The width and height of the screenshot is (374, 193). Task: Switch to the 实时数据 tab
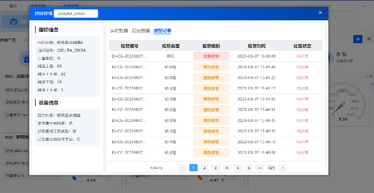coord(119,31)
